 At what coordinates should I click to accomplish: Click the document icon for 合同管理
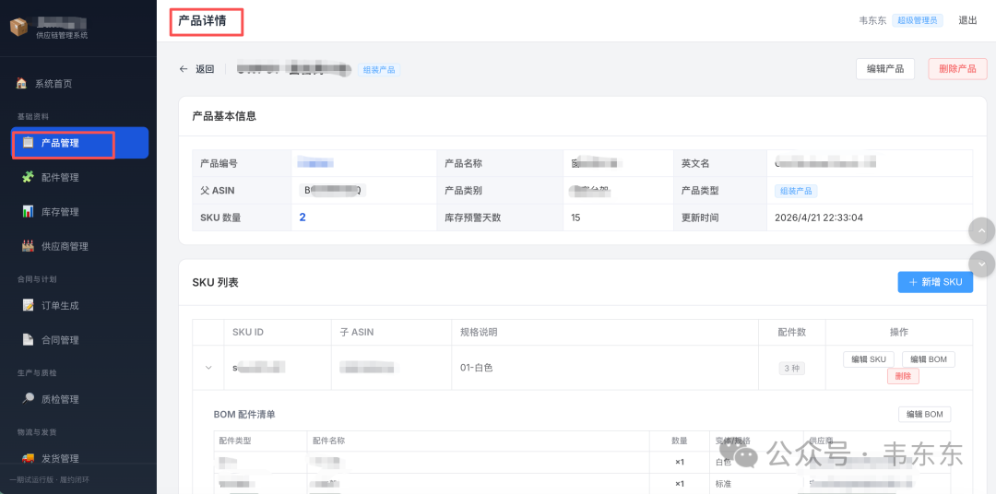[28, 340]
